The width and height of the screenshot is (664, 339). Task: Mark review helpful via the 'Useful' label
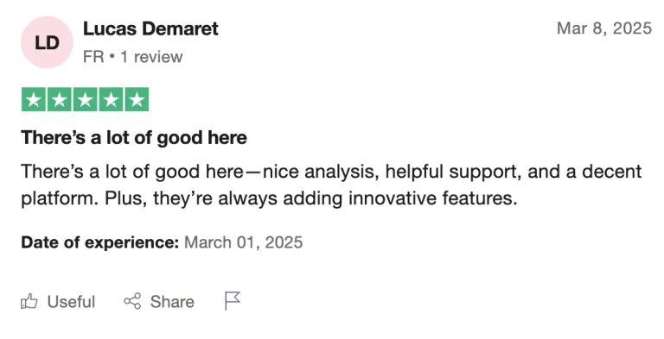tap(71, 302)
